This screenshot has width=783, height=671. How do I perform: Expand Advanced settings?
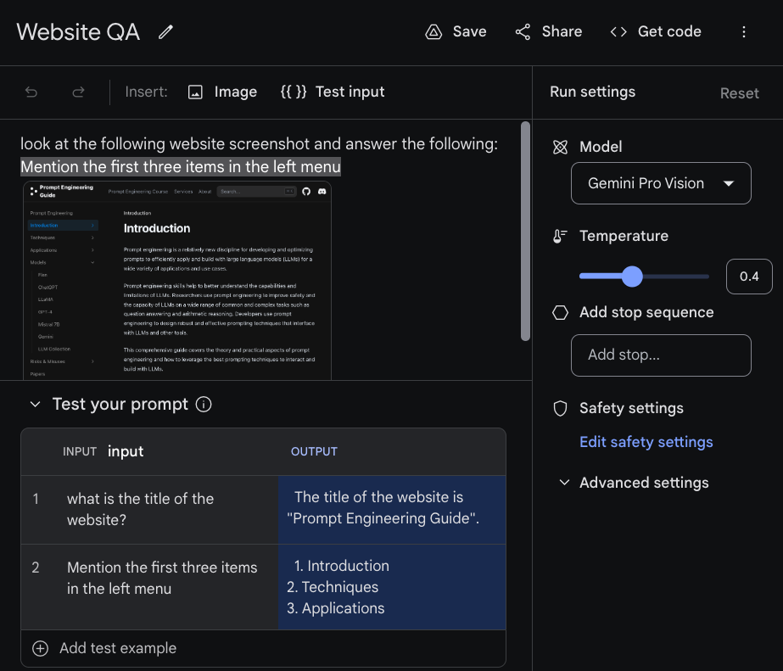634,483
